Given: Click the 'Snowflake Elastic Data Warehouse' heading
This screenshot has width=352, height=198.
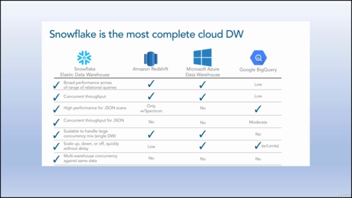Looking at the screenshot, I should point(85,72).
